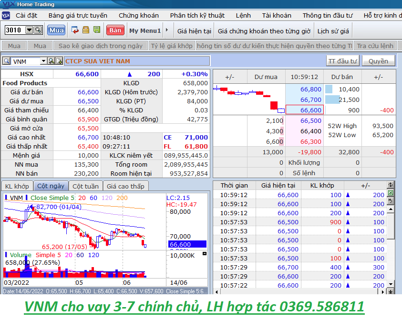Click the VIX logo icon beside Cài đặt
This screenshot has width=402, height=319.
click(x=6, y=16)
